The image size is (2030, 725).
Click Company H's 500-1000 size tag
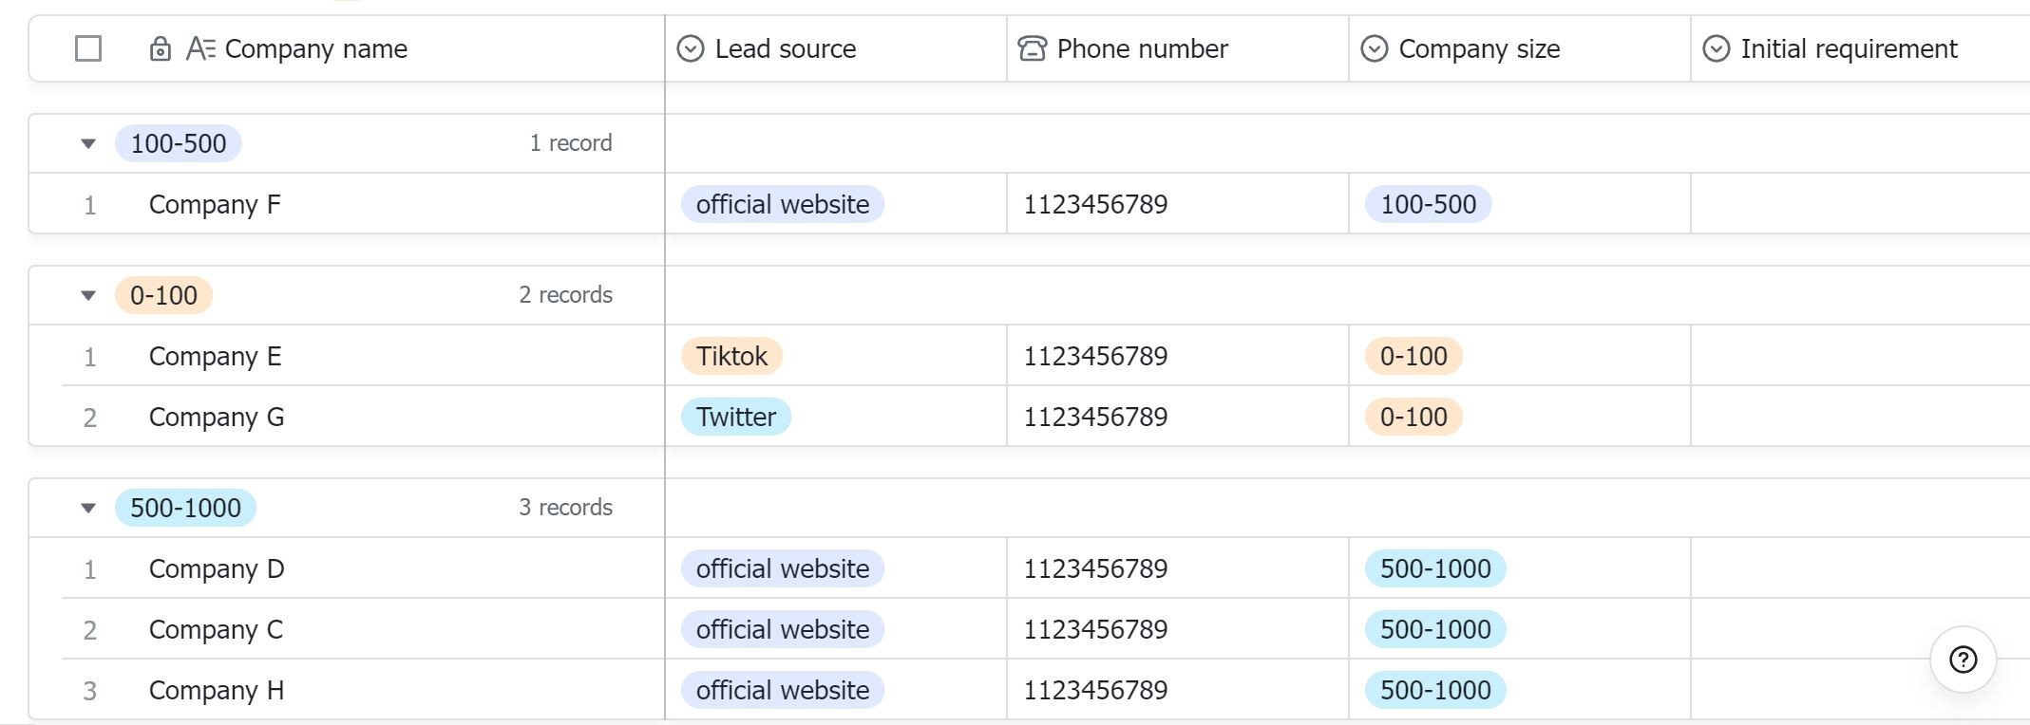[1434, 690]
